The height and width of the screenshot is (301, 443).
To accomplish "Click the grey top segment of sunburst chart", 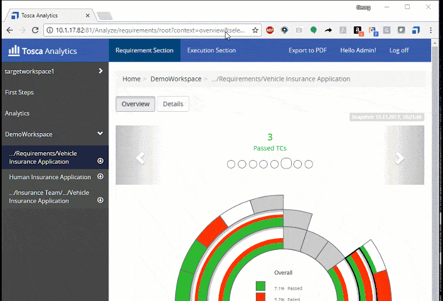I will pyautogui.click(x=268, y=204).
